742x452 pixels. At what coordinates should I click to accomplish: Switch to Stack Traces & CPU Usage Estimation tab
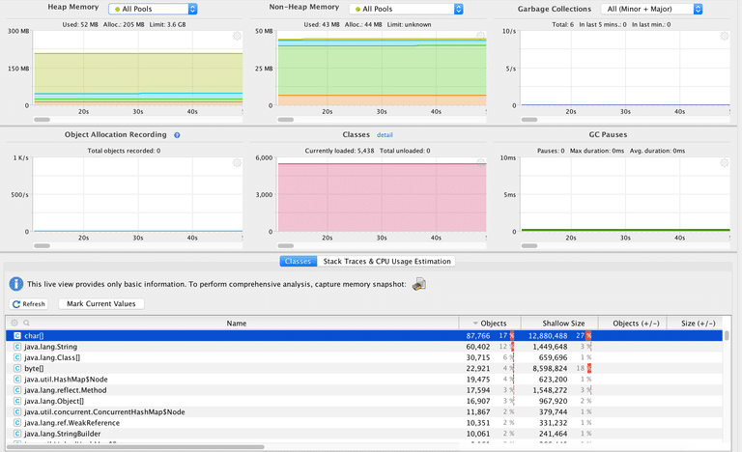[x=386, y=261]
